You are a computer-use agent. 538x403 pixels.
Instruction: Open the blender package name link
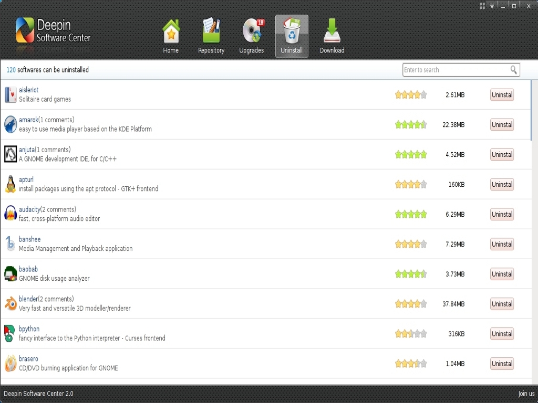[28, 299]
